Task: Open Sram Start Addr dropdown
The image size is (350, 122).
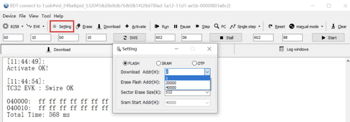Action: (207, 103)
